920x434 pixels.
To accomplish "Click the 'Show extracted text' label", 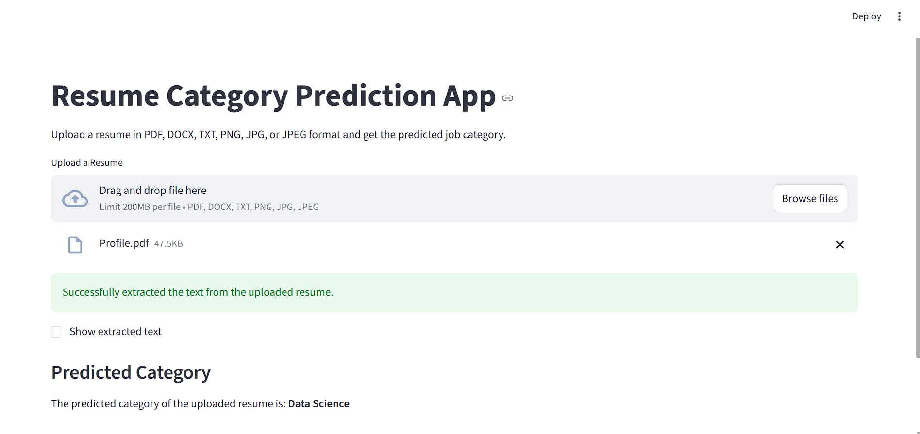I will [x=116, y=332].
